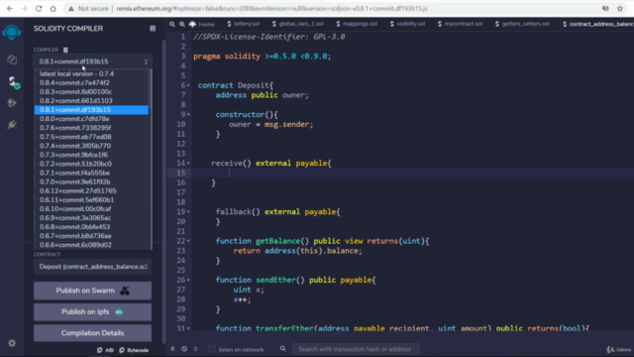
Task: Toggle the listen on network checkbox
Action: coord(211,349)
